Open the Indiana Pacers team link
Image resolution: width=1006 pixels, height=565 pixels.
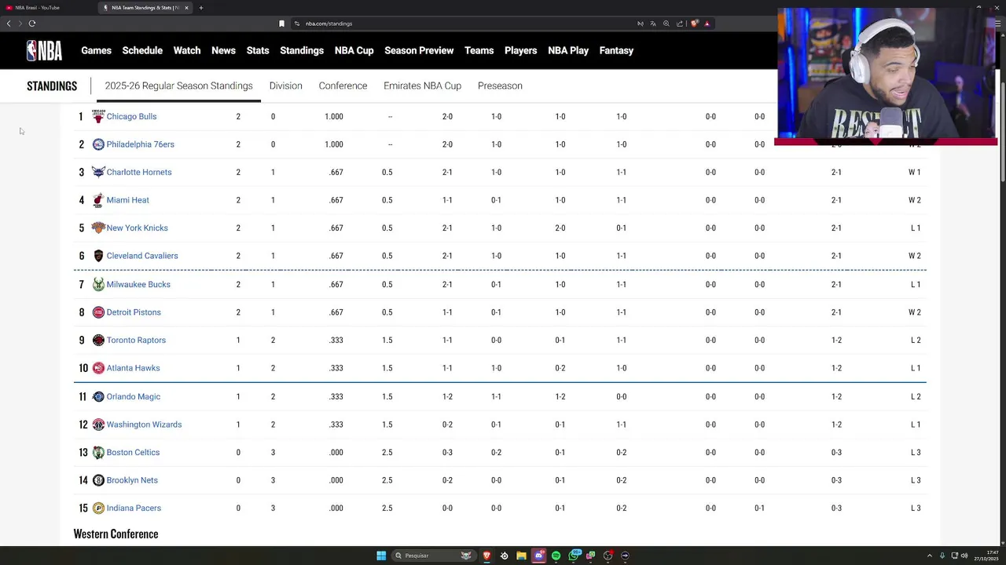point(134,508)
